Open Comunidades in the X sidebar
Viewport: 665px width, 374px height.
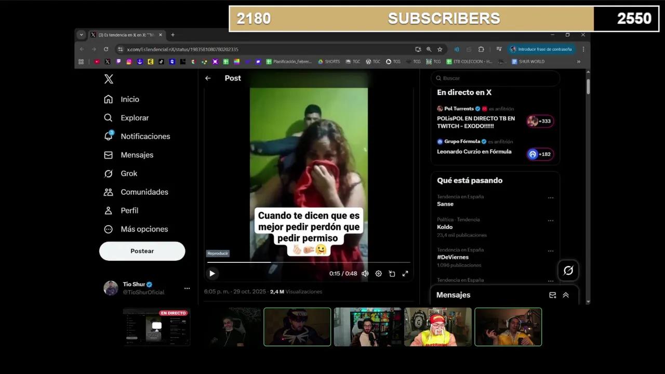pyautogui.click(x=144, y=192)
